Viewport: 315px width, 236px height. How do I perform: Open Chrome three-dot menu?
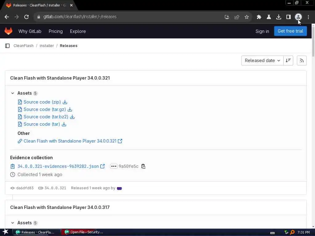click(x=308, y=17)
